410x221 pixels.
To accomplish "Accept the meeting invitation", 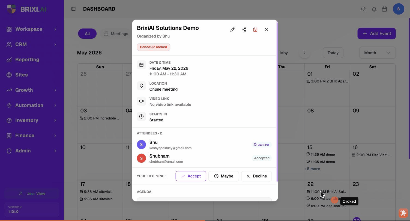I will click(191, 176).
